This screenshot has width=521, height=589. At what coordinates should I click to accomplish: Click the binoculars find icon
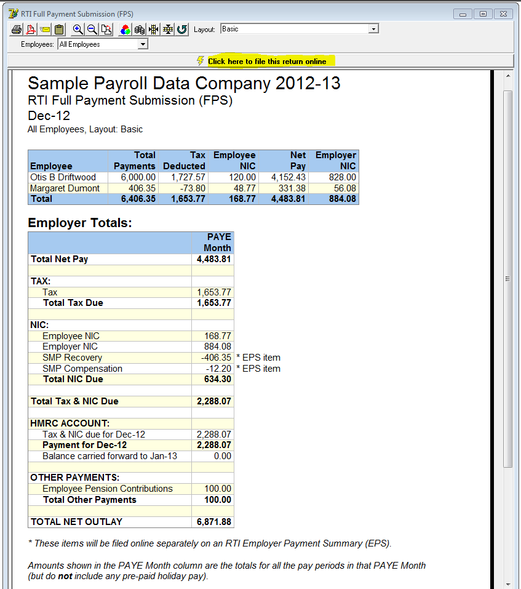coord(140,30)
